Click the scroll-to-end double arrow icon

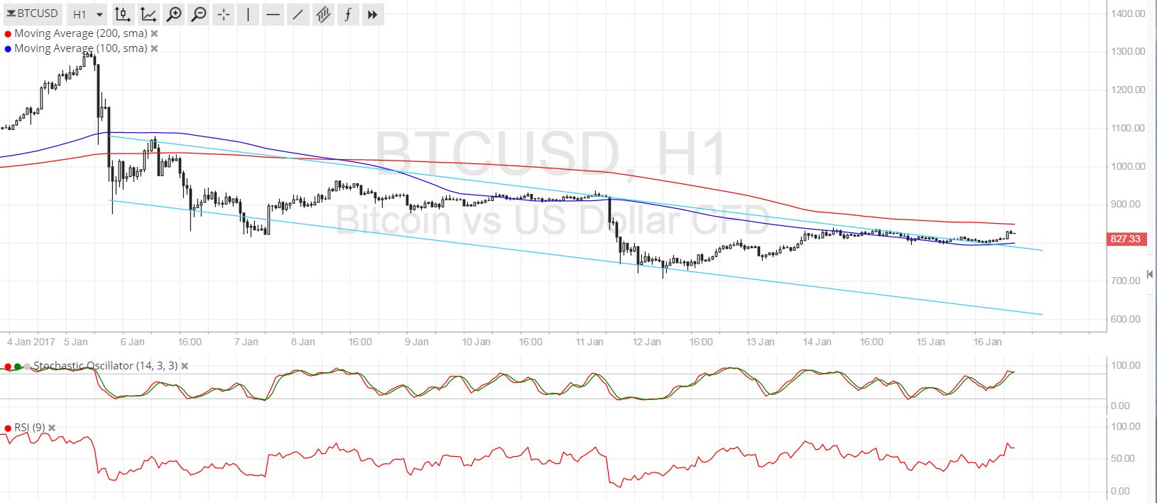click(x=372, y=14)
